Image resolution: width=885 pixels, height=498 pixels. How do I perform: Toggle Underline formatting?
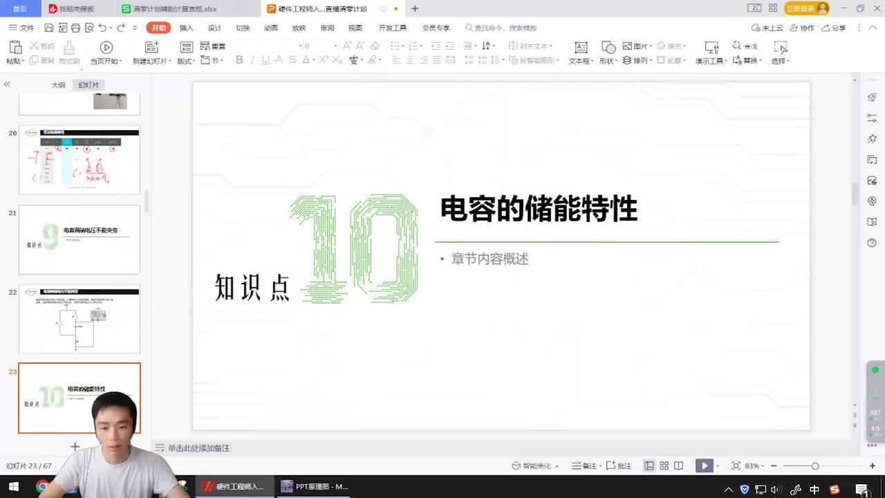tap(265, 60)
